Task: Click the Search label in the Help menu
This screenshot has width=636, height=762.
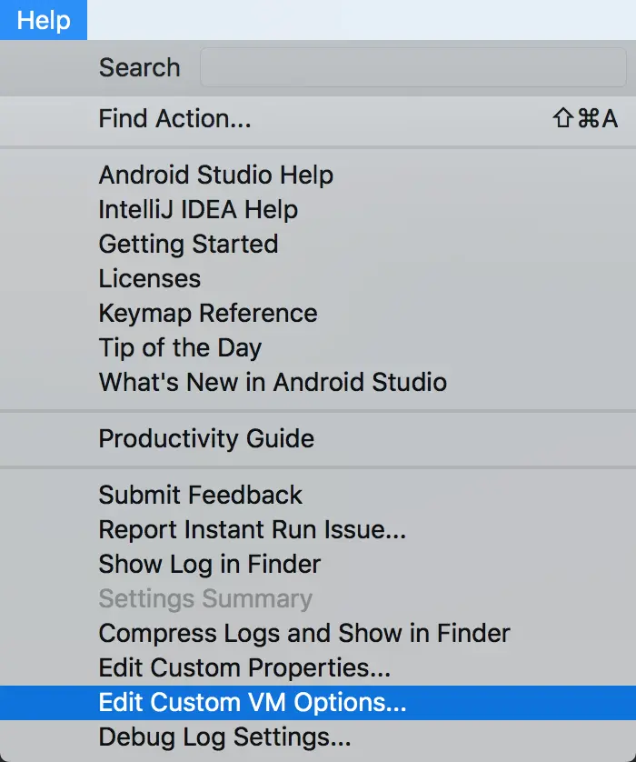Action: tap(139, 68)
